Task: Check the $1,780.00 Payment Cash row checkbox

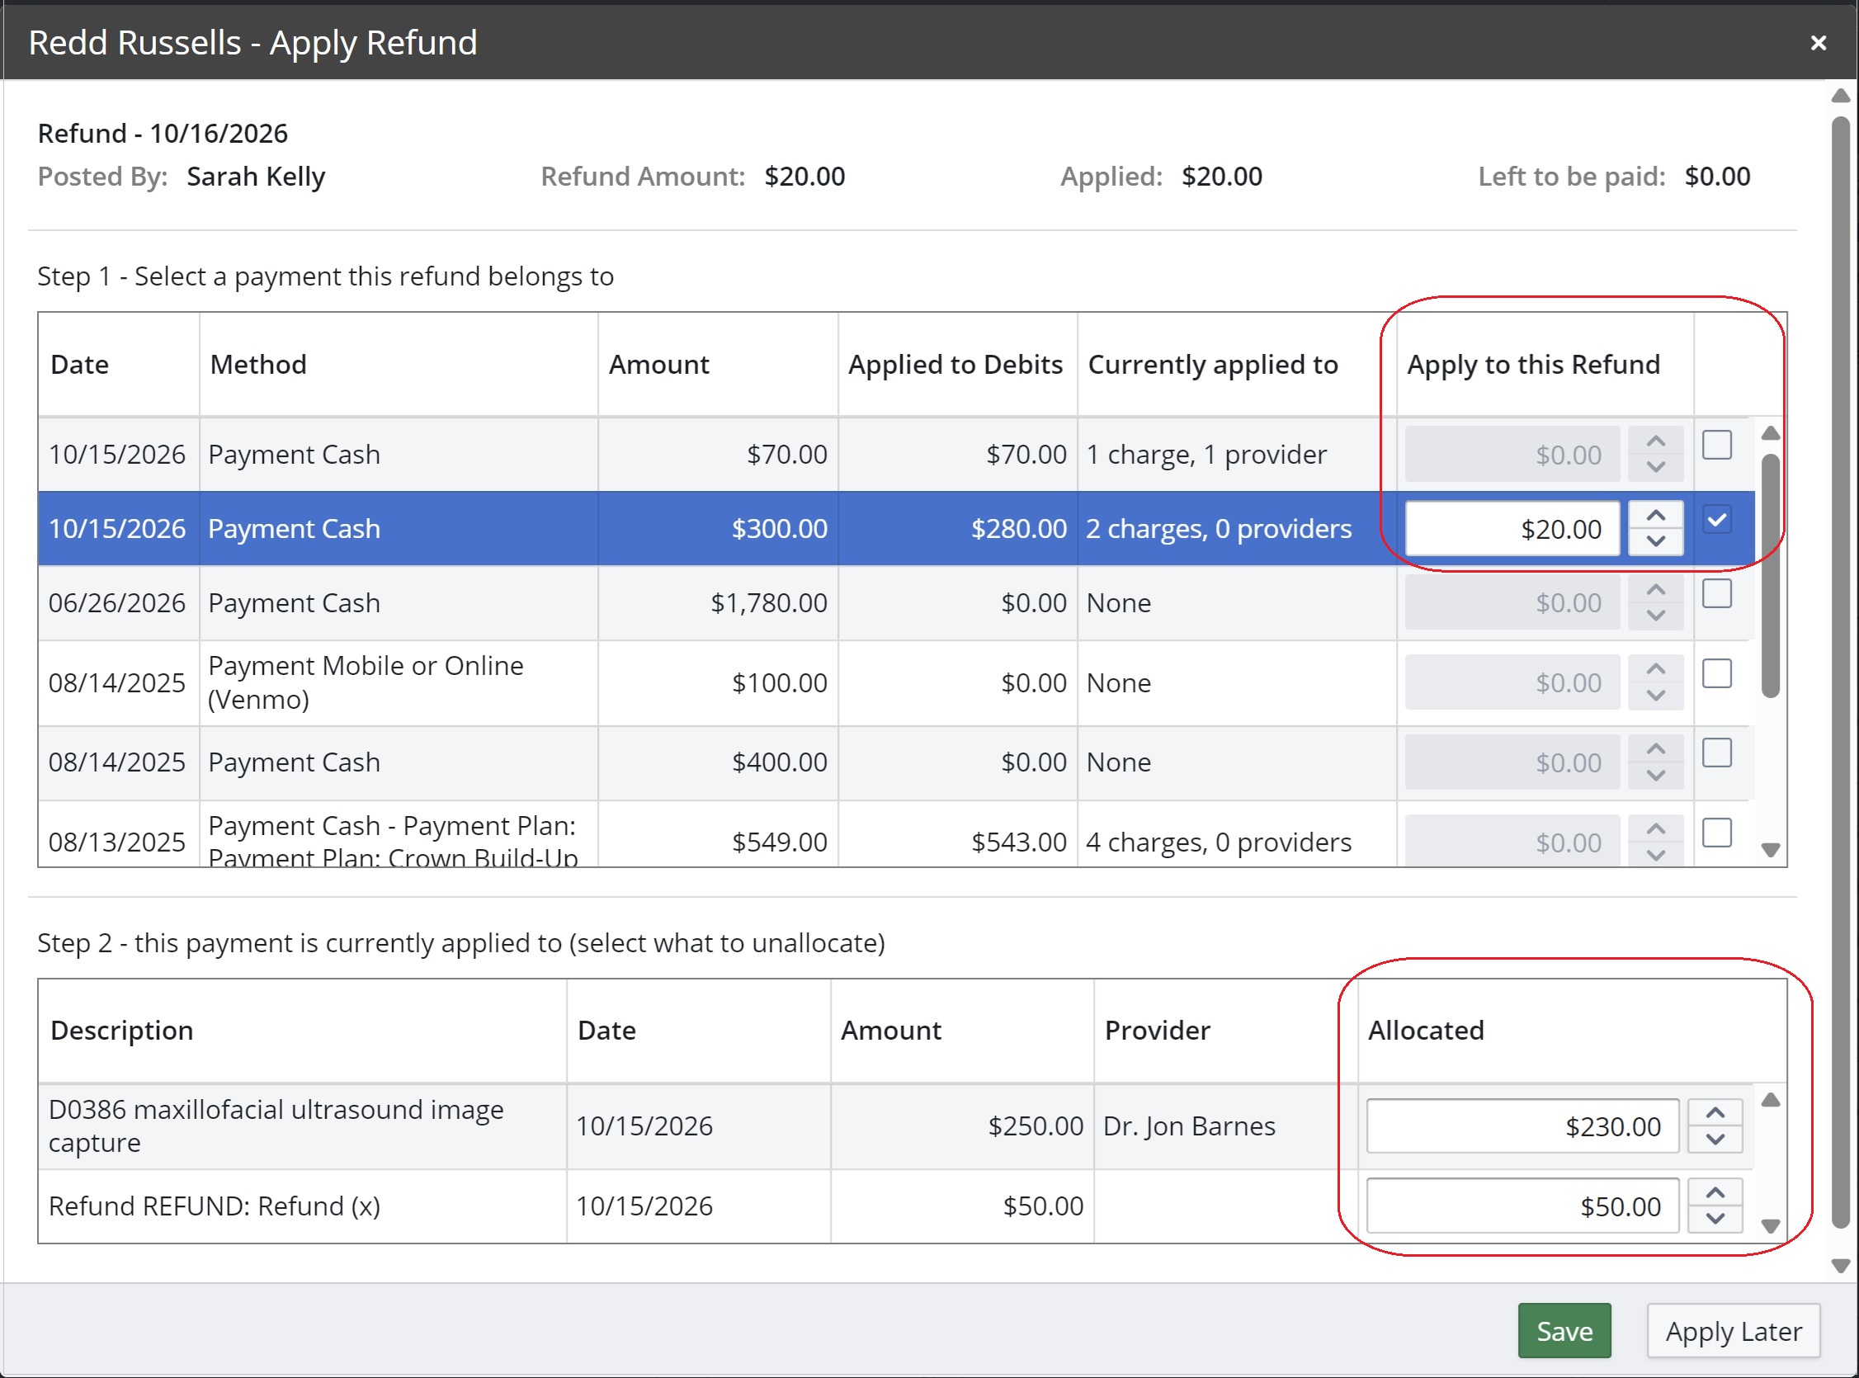Action: (x=1716, y=594)
